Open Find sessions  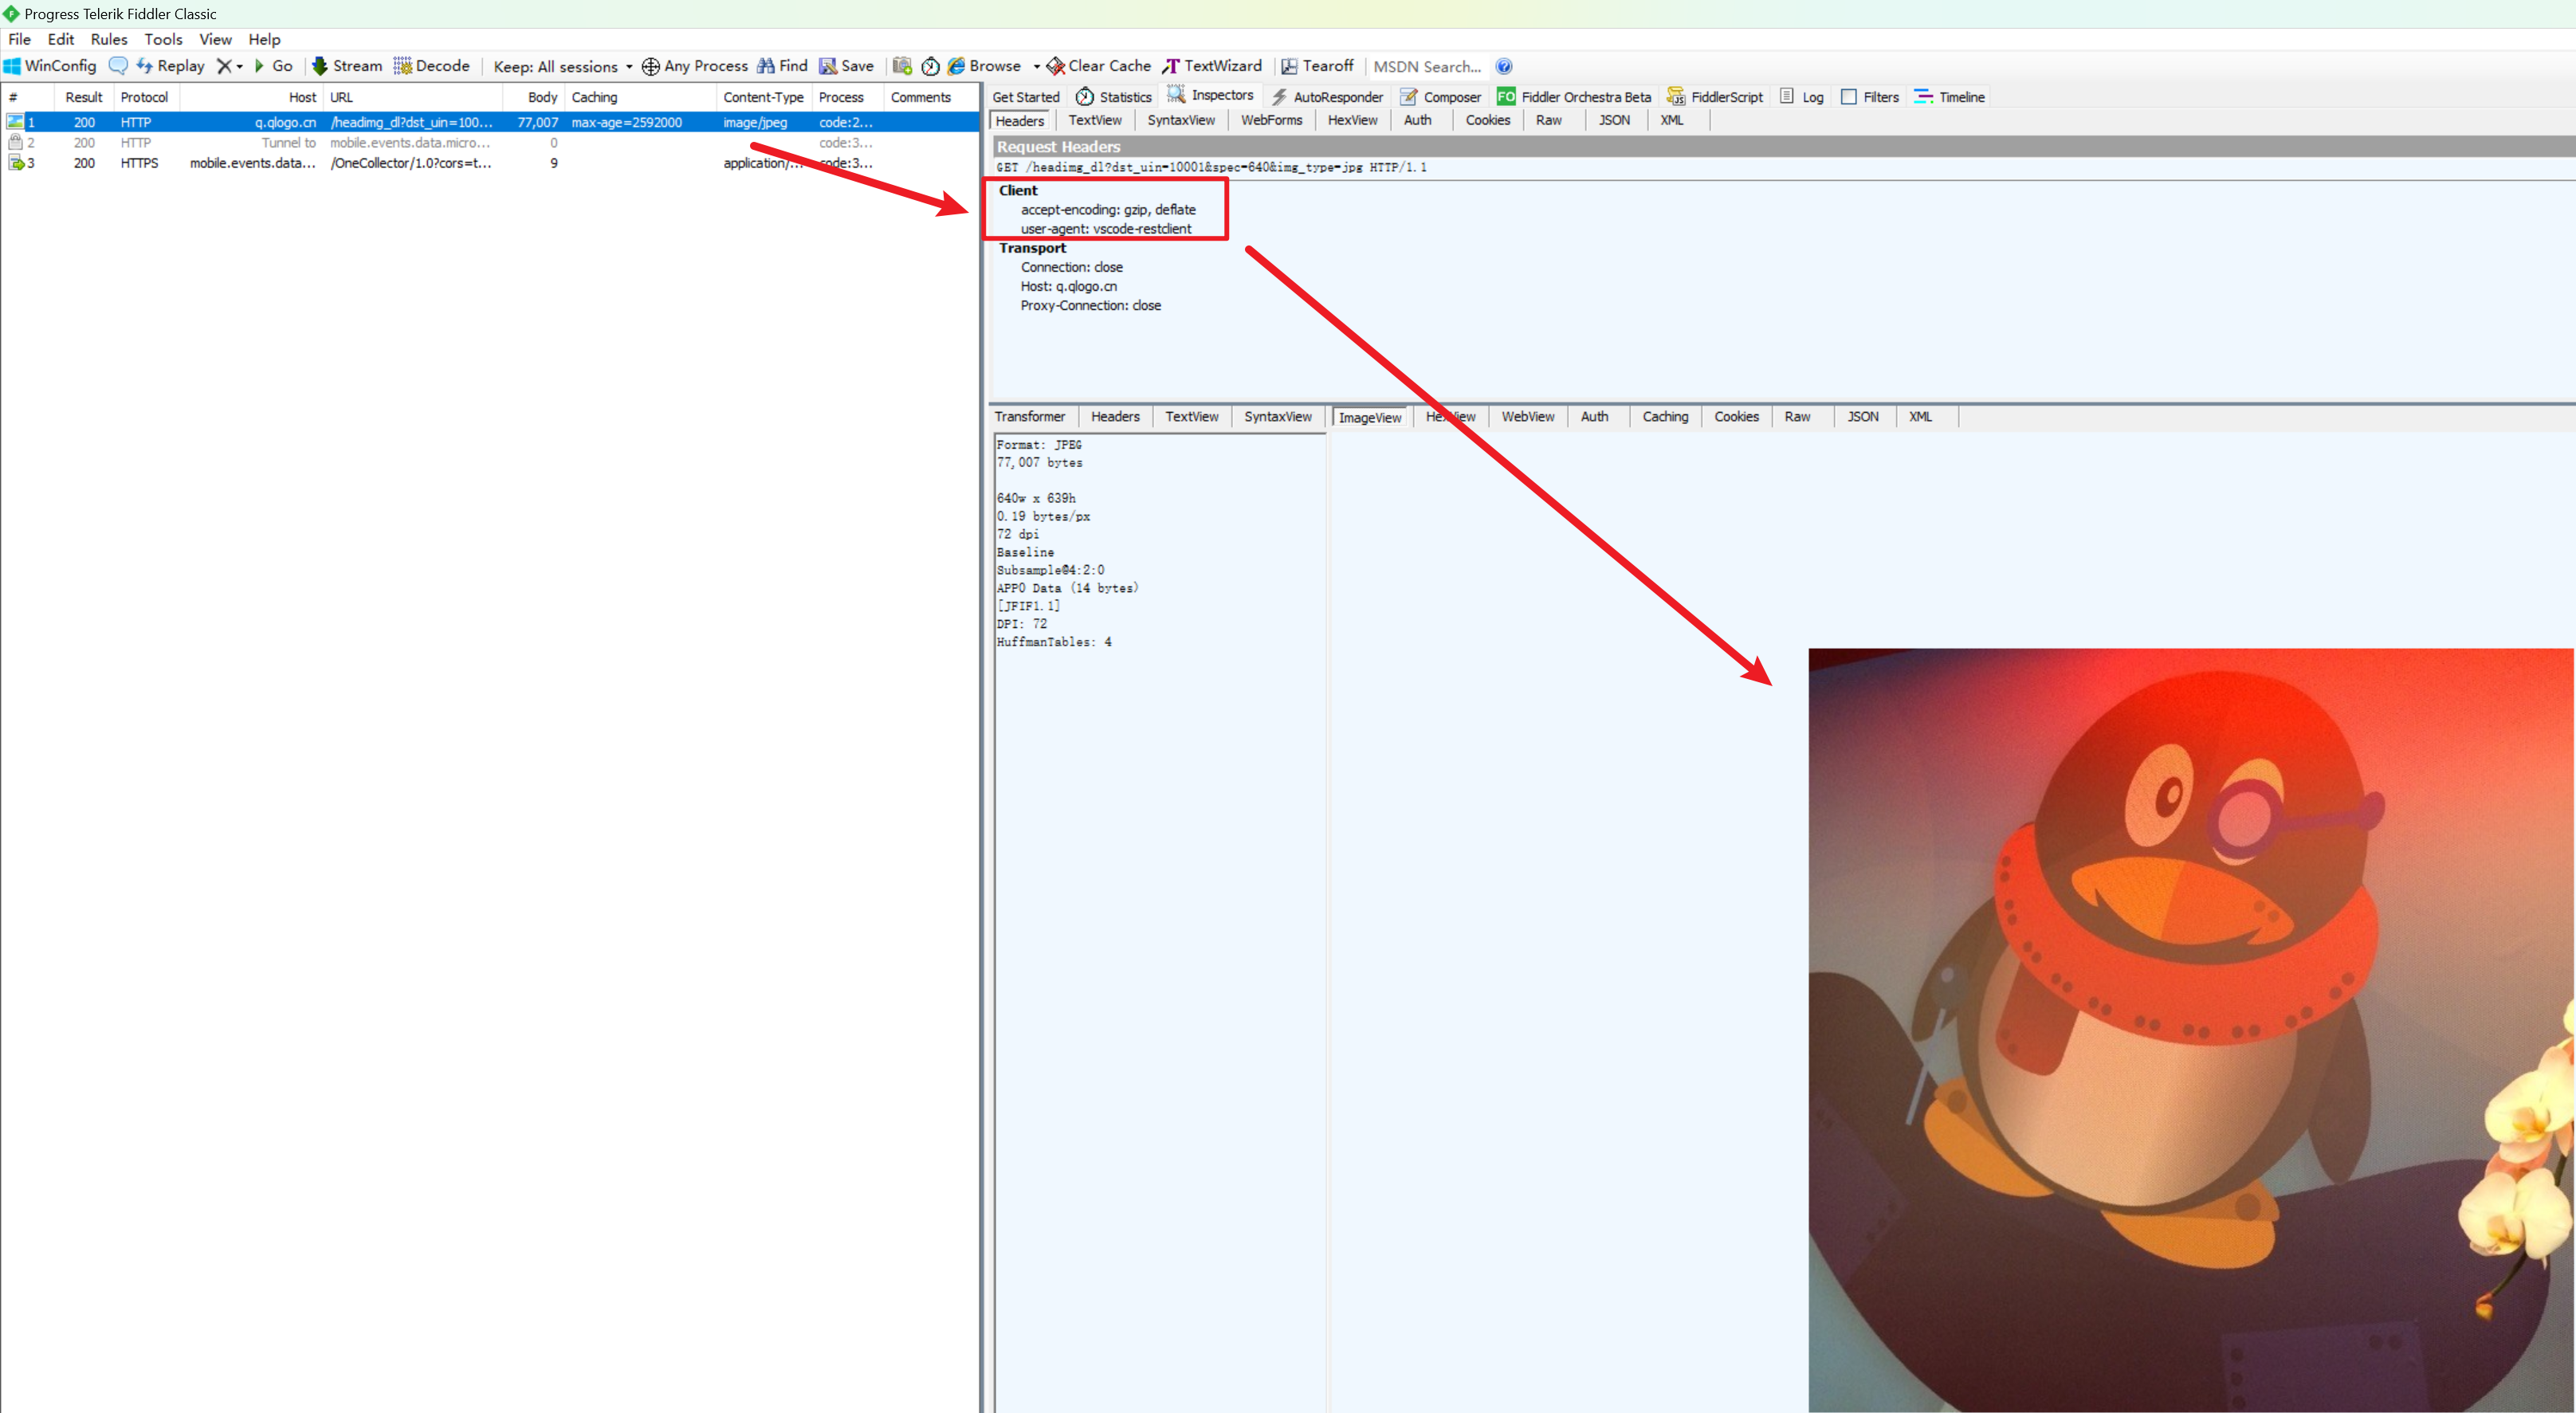(782, 66)
